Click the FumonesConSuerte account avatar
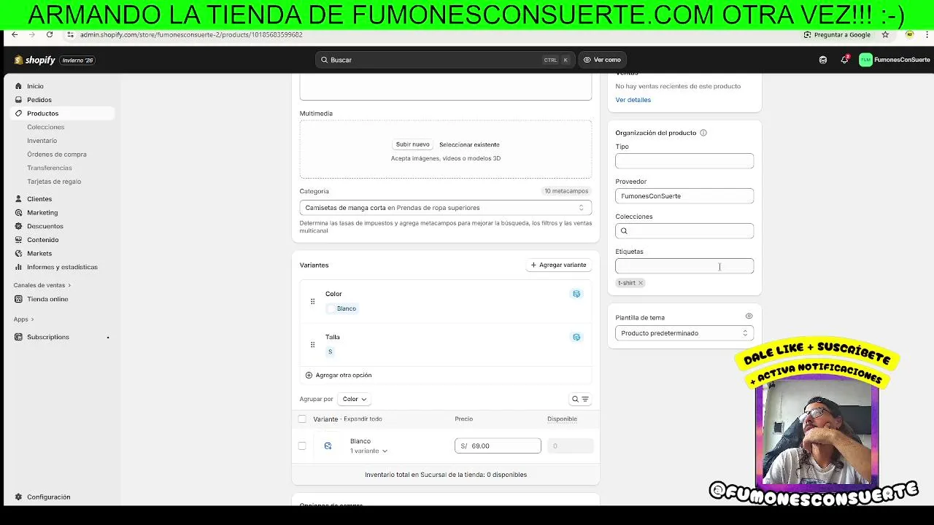 (x=865, y=60)
